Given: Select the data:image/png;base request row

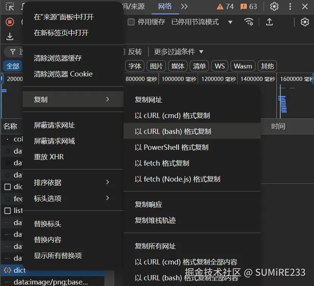Looking at the screenshot, I should pyautogui.click(x=53, y=281).
